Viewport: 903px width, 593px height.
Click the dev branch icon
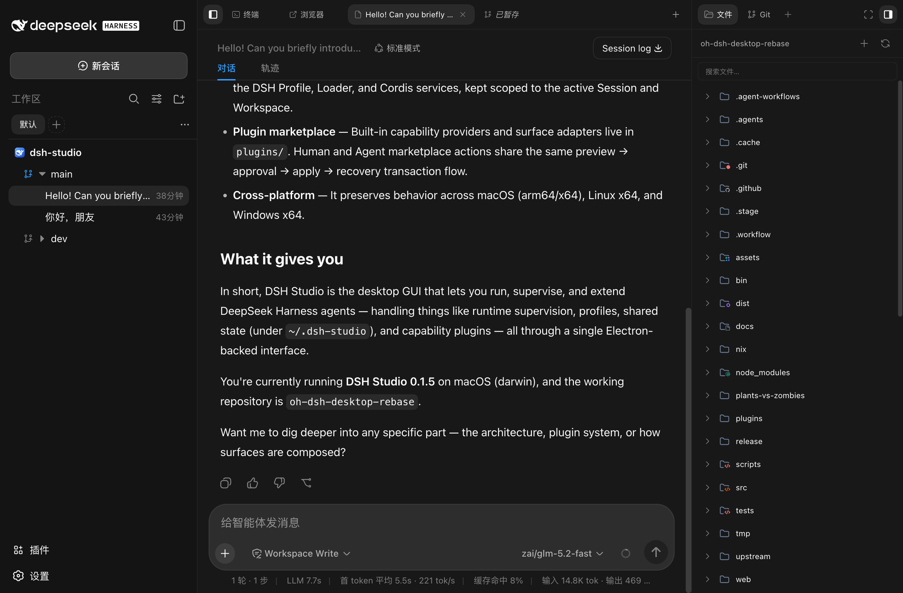(28, 238)
